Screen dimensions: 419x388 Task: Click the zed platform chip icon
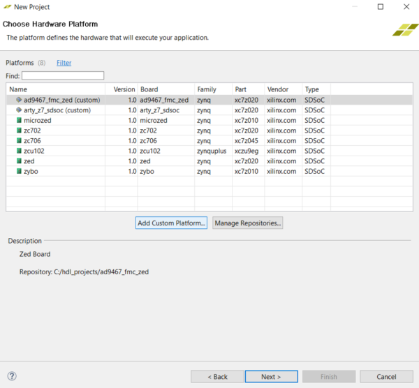(19, 161)
